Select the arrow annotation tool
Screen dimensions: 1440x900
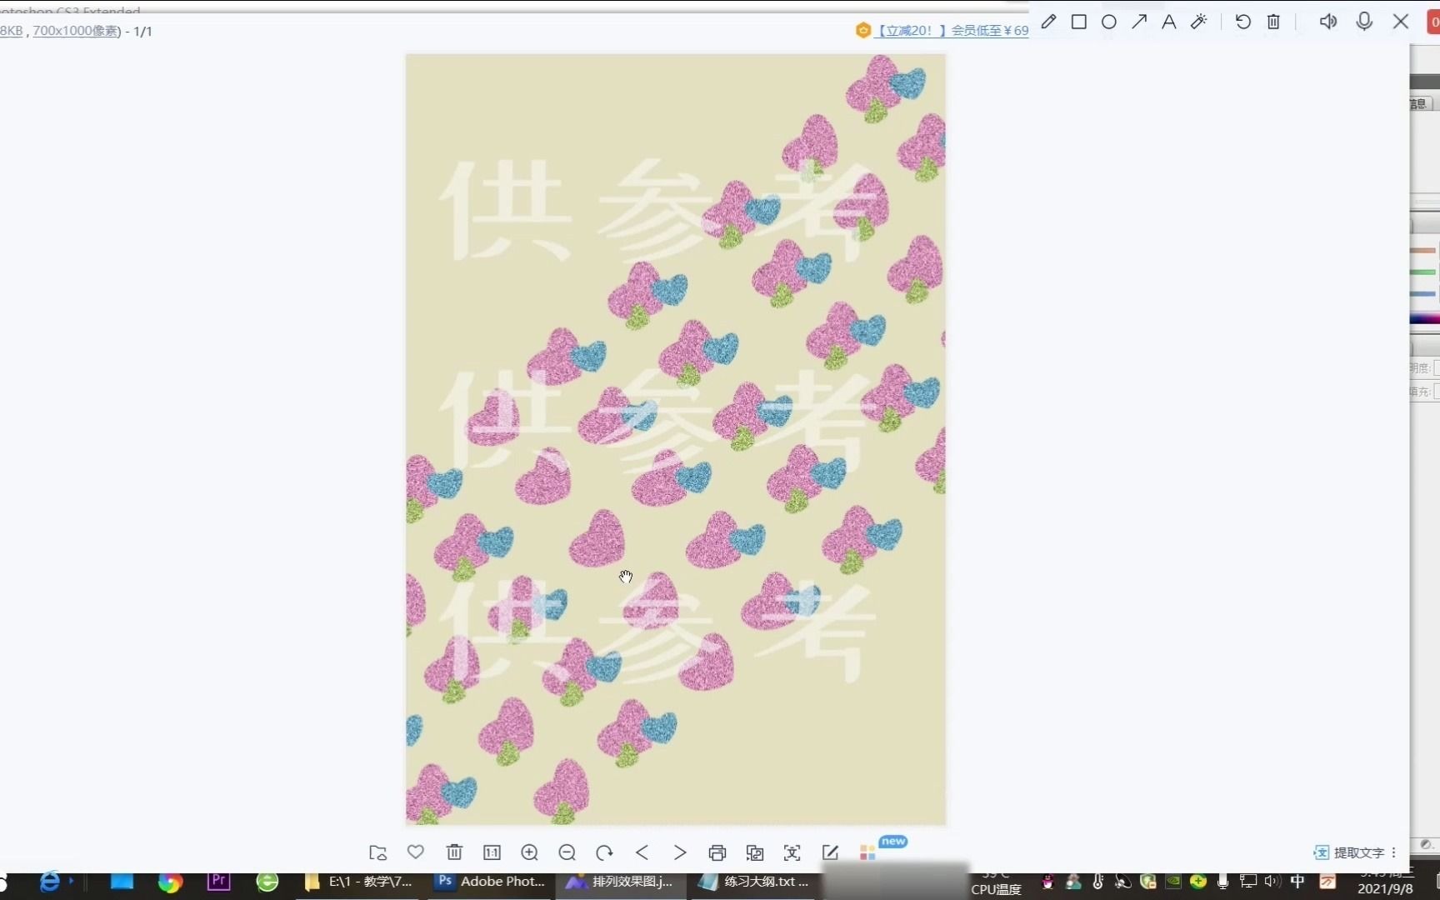click(x=1138, y=22)
